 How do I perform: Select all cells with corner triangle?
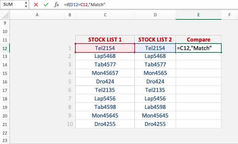point(5,15)
